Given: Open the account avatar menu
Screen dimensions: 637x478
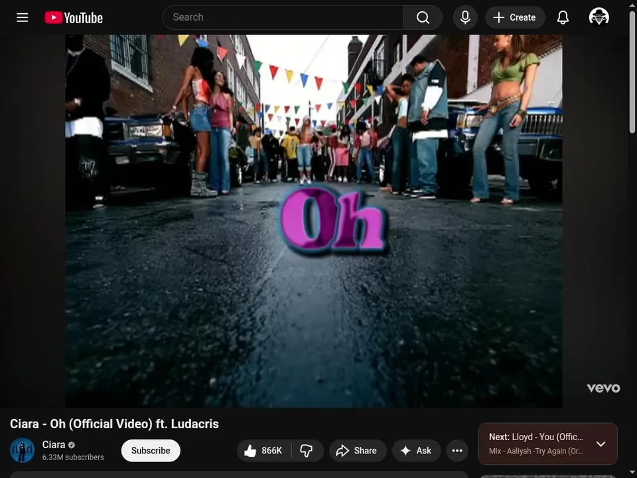Looking at the screenshot, I should (x=599, y=17).
